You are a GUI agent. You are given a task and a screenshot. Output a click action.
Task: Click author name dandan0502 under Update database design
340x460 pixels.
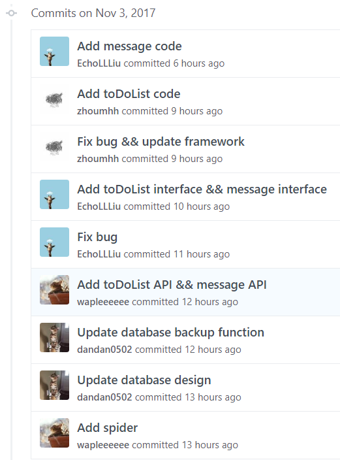(104, 397)
